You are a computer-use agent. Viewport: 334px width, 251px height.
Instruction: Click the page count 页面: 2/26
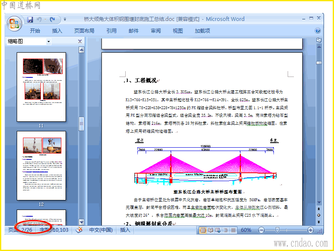coord(20,230)
